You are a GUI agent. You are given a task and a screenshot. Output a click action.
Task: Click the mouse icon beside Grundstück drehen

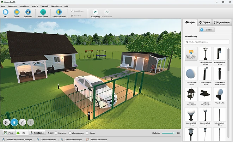(38, 140)
